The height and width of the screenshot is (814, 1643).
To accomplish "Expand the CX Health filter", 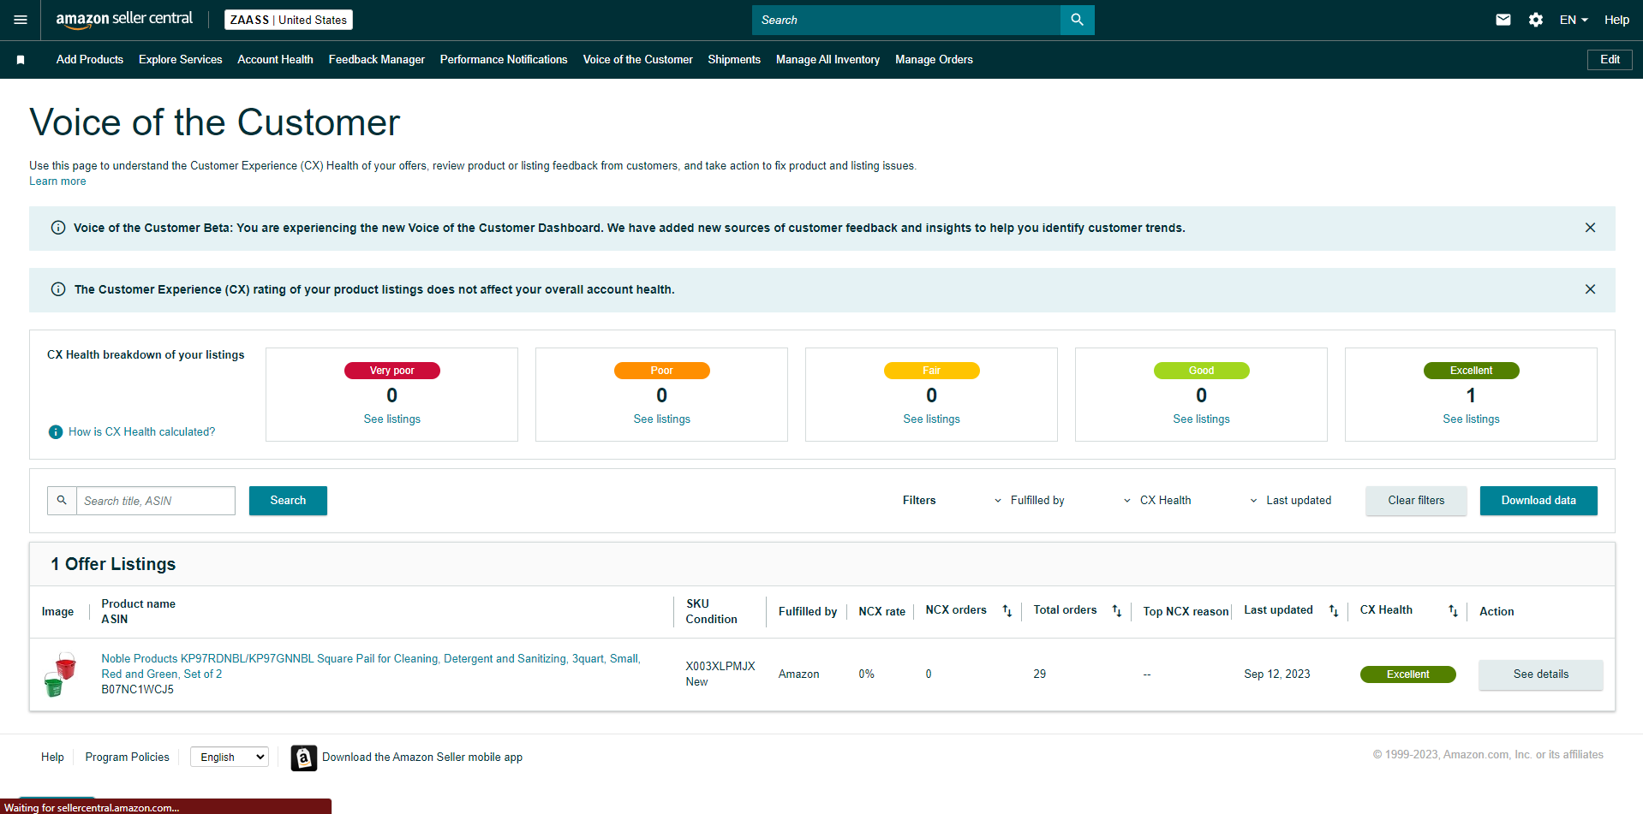I will pyautogui.click(x=1157, y=501).
